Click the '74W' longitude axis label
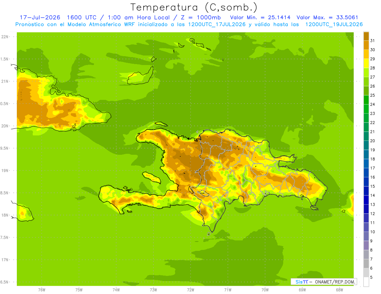Screen dimensions: 381x294 (116, 290)
